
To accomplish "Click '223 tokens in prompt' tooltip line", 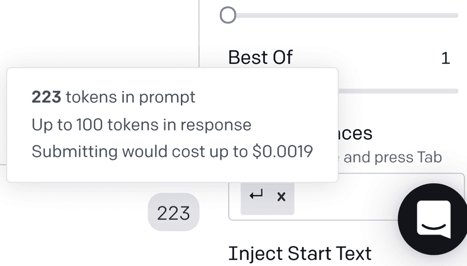I will (x=113, y=97).
